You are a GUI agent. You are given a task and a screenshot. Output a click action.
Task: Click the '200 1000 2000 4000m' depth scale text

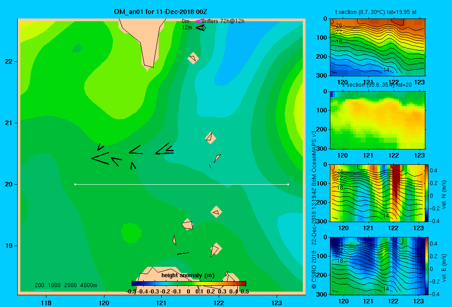66,285
